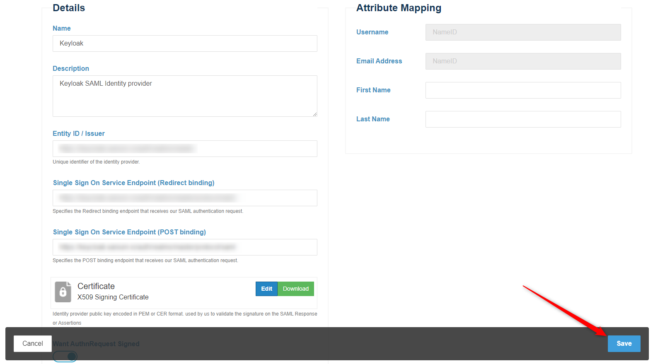Focus the Last Name mapping input
Viewport: 653px width, 364px height.
click(523, 119)
